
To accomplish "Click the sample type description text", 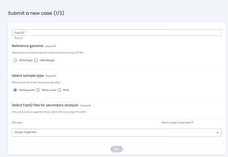I will click(x=36, y=82).
